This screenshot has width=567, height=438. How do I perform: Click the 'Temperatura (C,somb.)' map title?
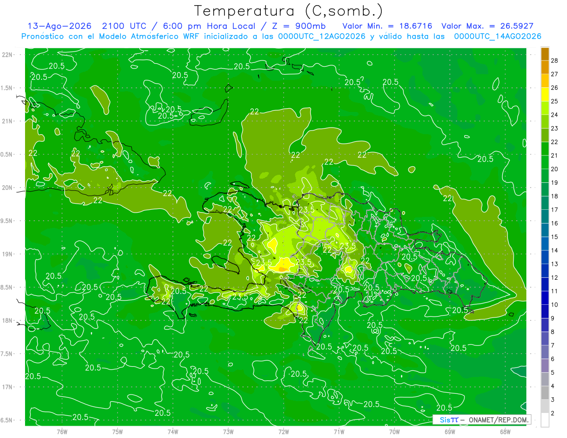289,11
